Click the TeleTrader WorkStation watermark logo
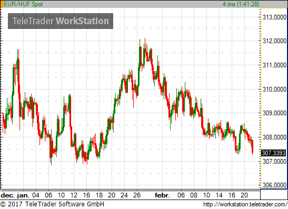288x209 pixels. tap(61, 21)
